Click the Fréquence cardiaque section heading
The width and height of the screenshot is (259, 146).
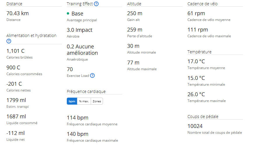coord(86,91)
